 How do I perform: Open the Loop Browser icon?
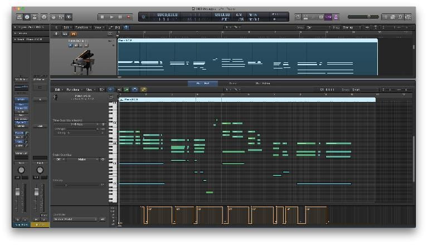tap(401, 17)
